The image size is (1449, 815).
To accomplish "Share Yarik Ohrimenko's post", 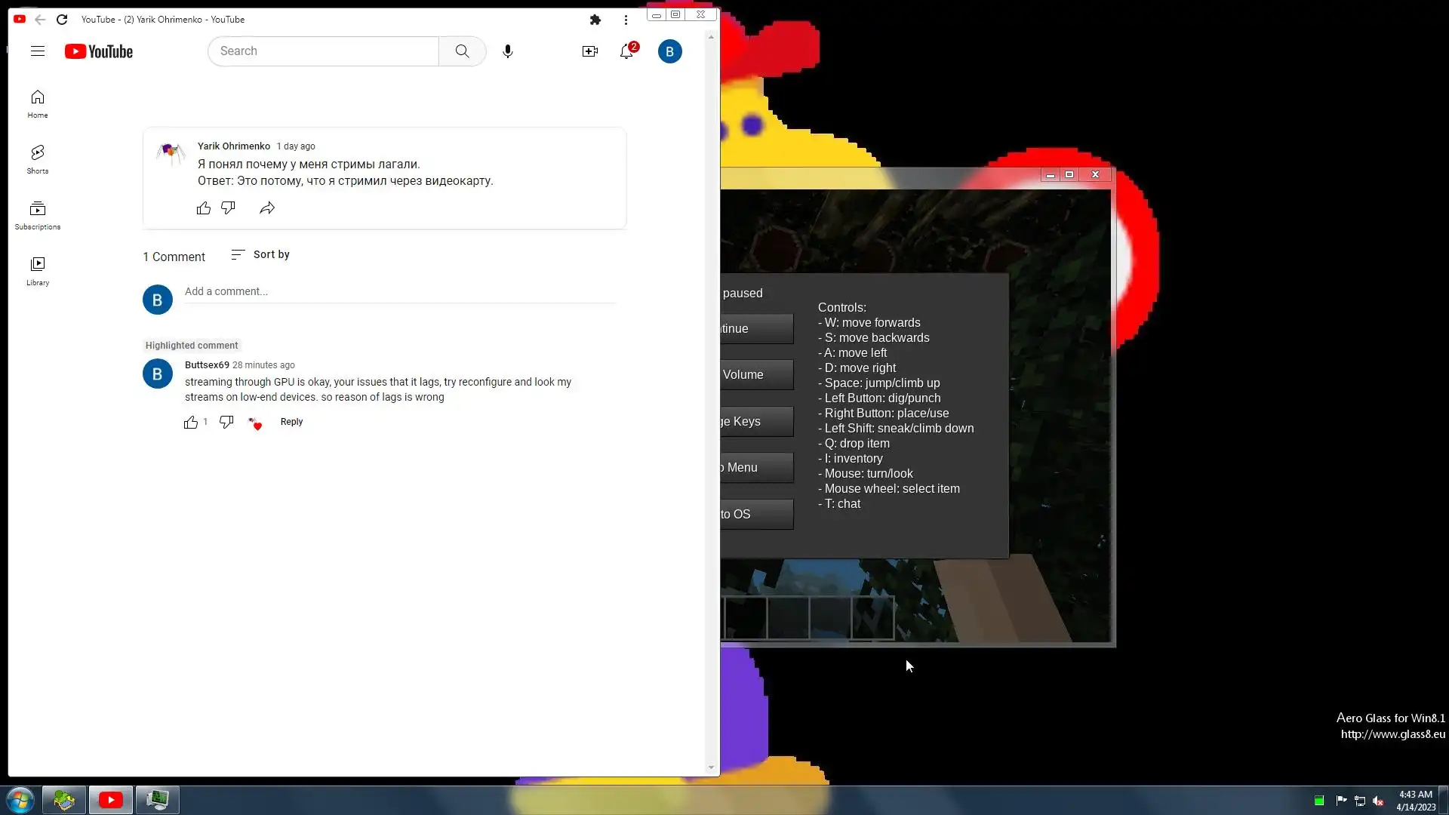I will click(x=267, y=208).
